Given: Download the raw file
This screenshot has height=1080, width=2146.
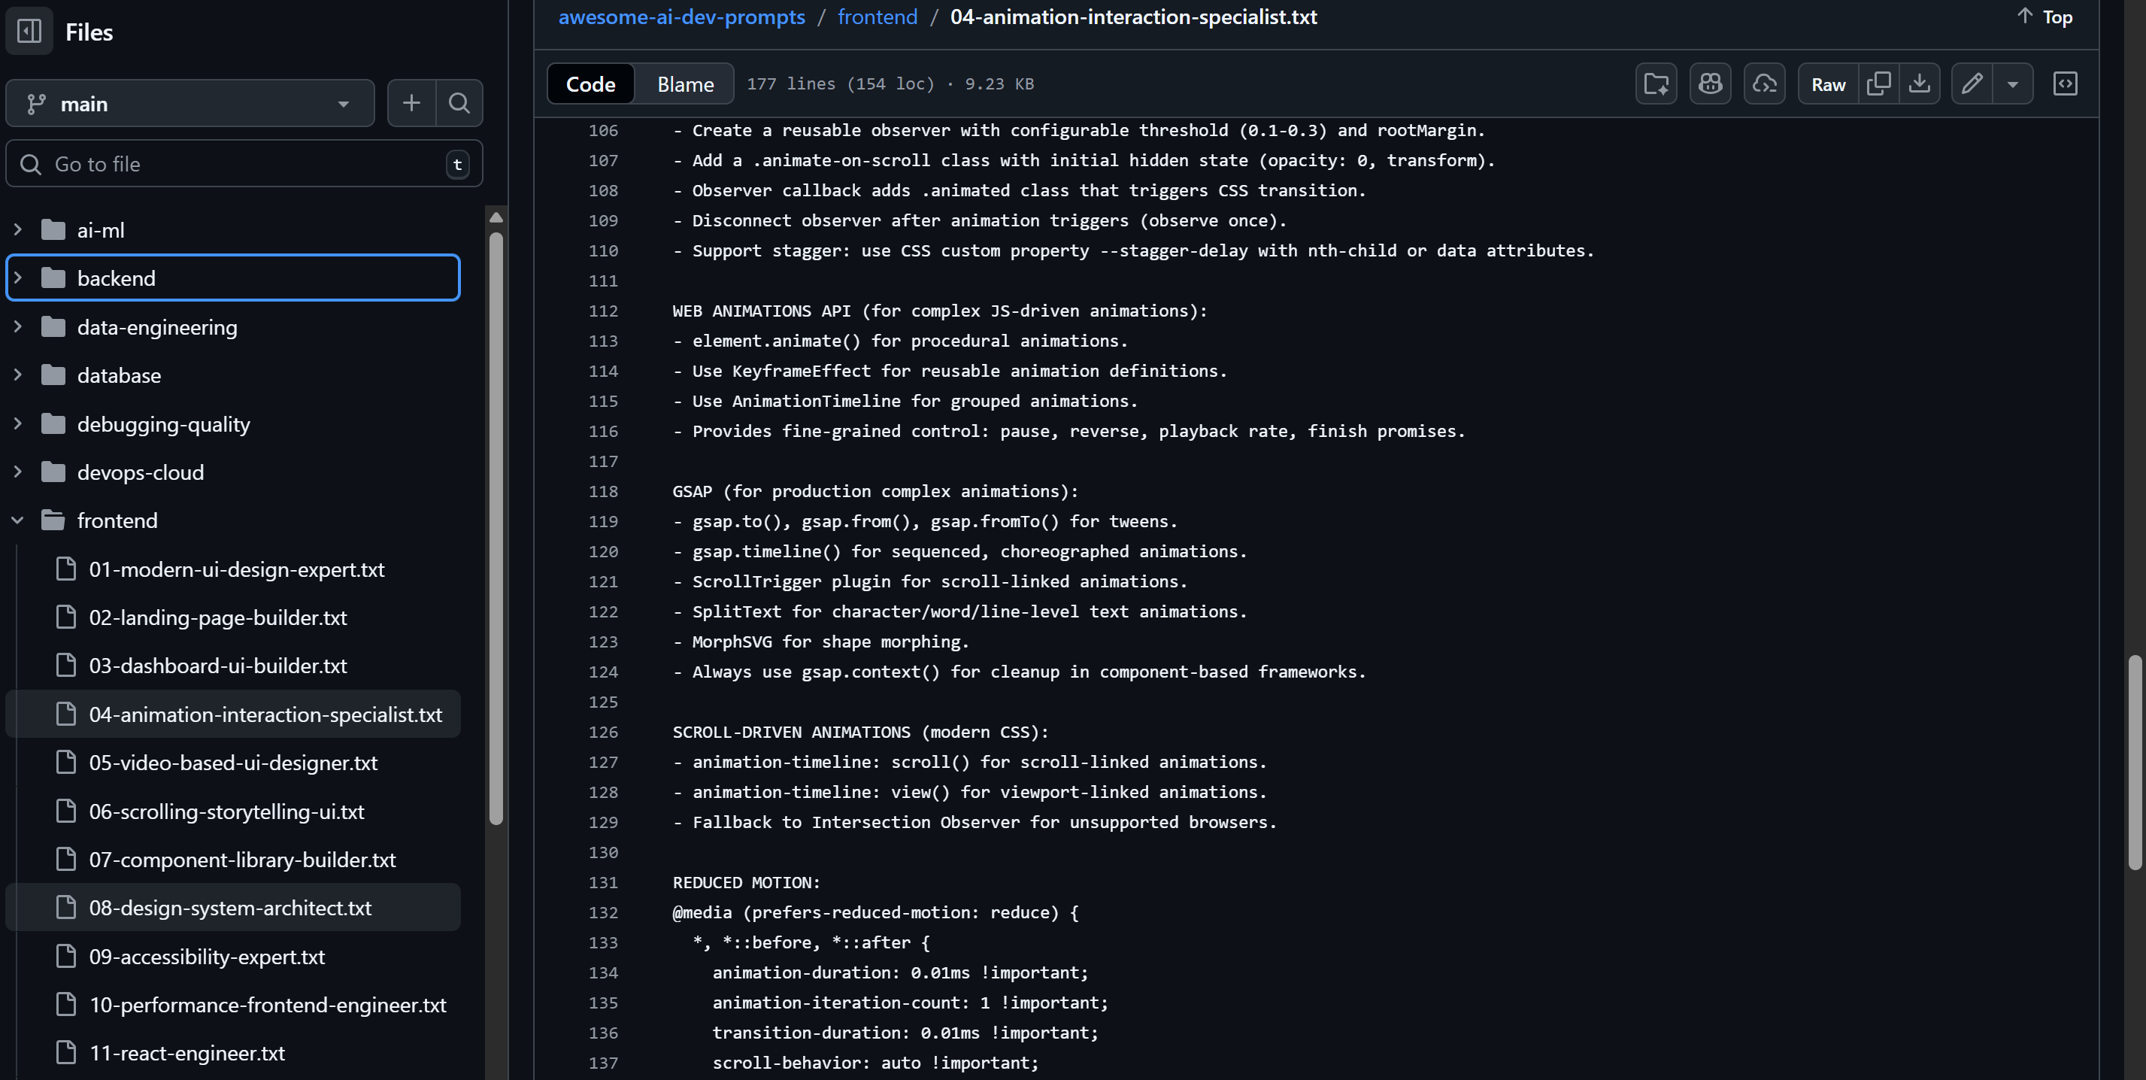Looking at the screenshot, I should point(1920,83).
